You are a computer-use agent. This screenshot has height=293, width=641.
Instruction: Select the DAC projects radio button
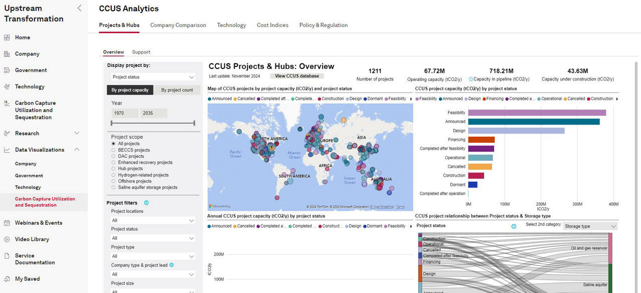(114, 156)
